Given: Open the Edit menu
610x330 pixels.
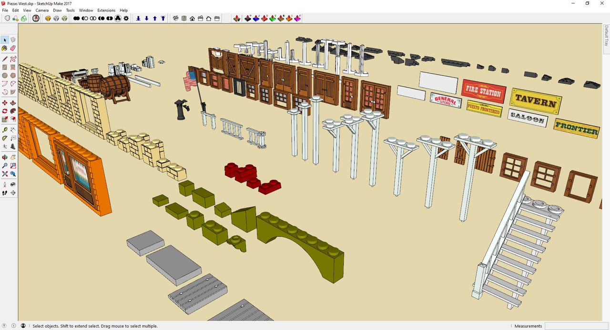Looking at the screenshot, I should [16, 10].
